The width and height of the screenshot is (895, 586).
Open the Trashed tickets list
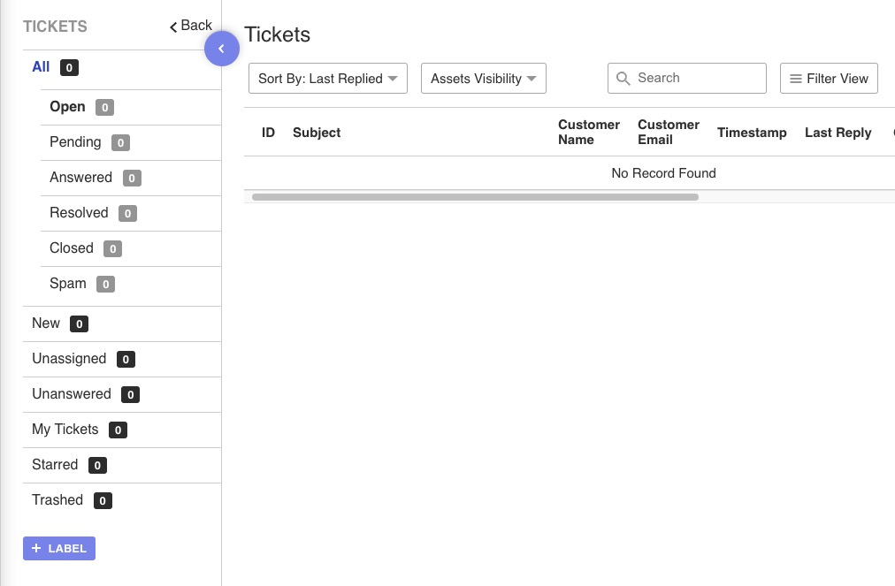pyautogui.click(x=57, y=499)
